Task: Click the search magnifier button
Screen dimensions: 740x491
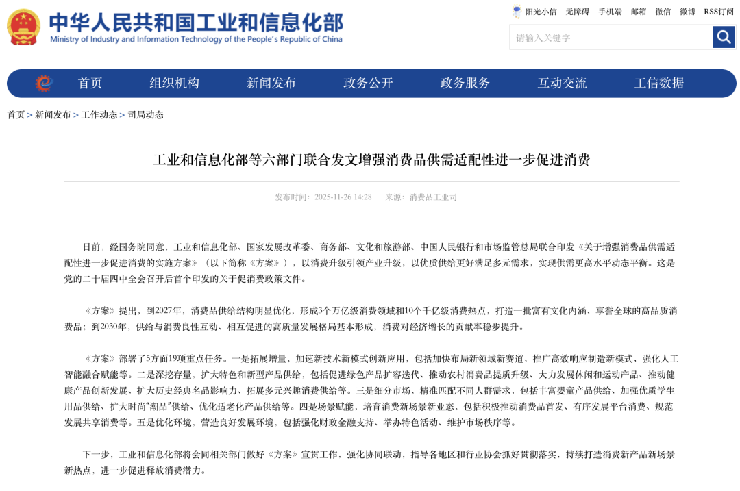Action: click(x=724, y=37)
